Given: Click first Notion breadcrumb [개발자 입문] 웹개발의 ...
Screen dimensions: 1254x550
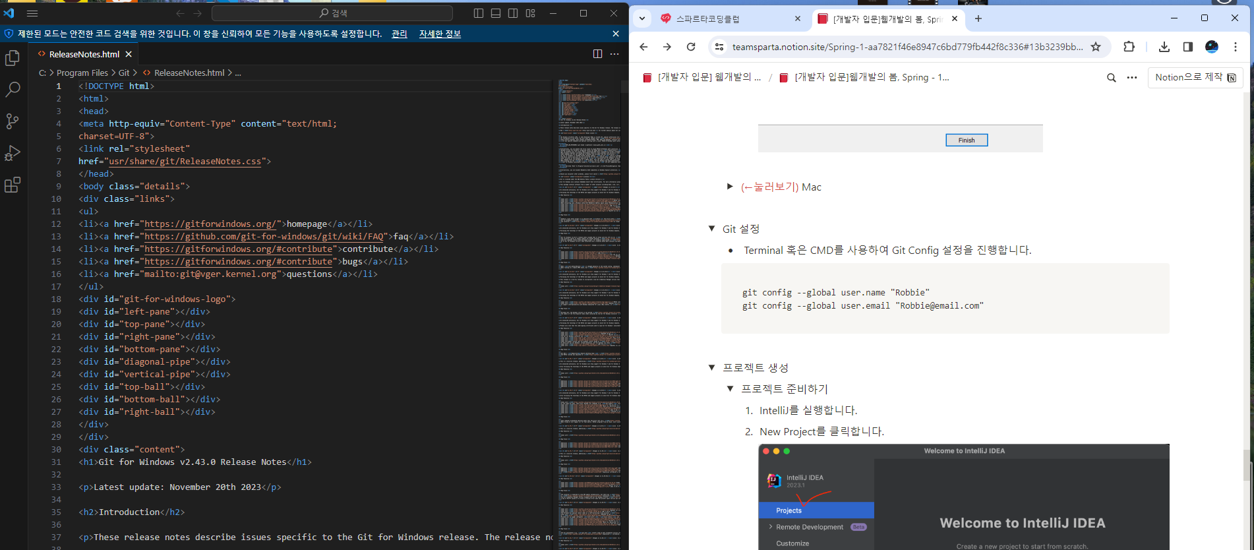Looking at the screenshot, I should 702,77.
